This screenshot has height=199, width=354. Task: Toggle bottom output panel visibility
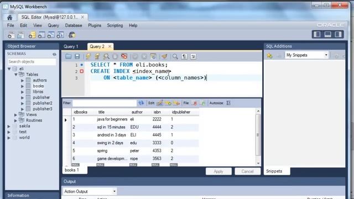tap(327, 34)
